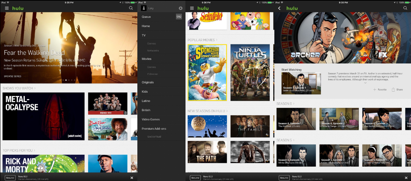Image resolution: width=411 pixels, height=181 pixels.
Task: Share Archer using the Share icon
Action: click(x=397, y=89)
